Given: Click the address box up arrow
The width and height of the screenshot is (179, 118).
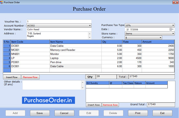Looking at the screenshot, I should coord(89,34).
